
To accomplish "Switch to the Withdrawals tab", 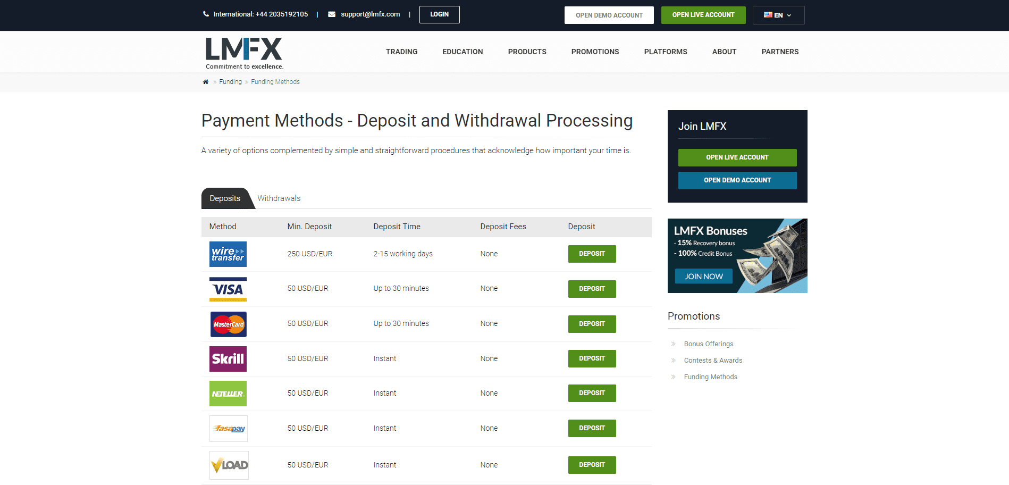I will (279, 198).
